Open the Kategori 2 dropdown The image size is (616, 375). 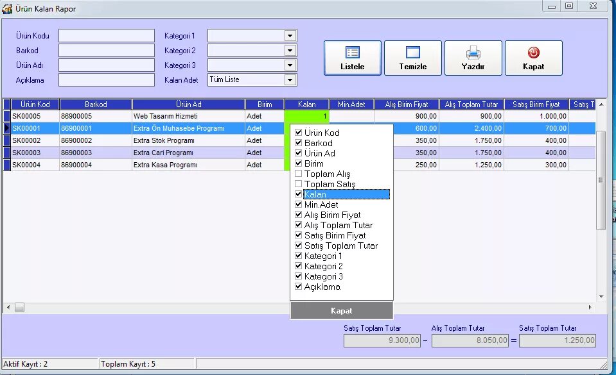point(290,51)
